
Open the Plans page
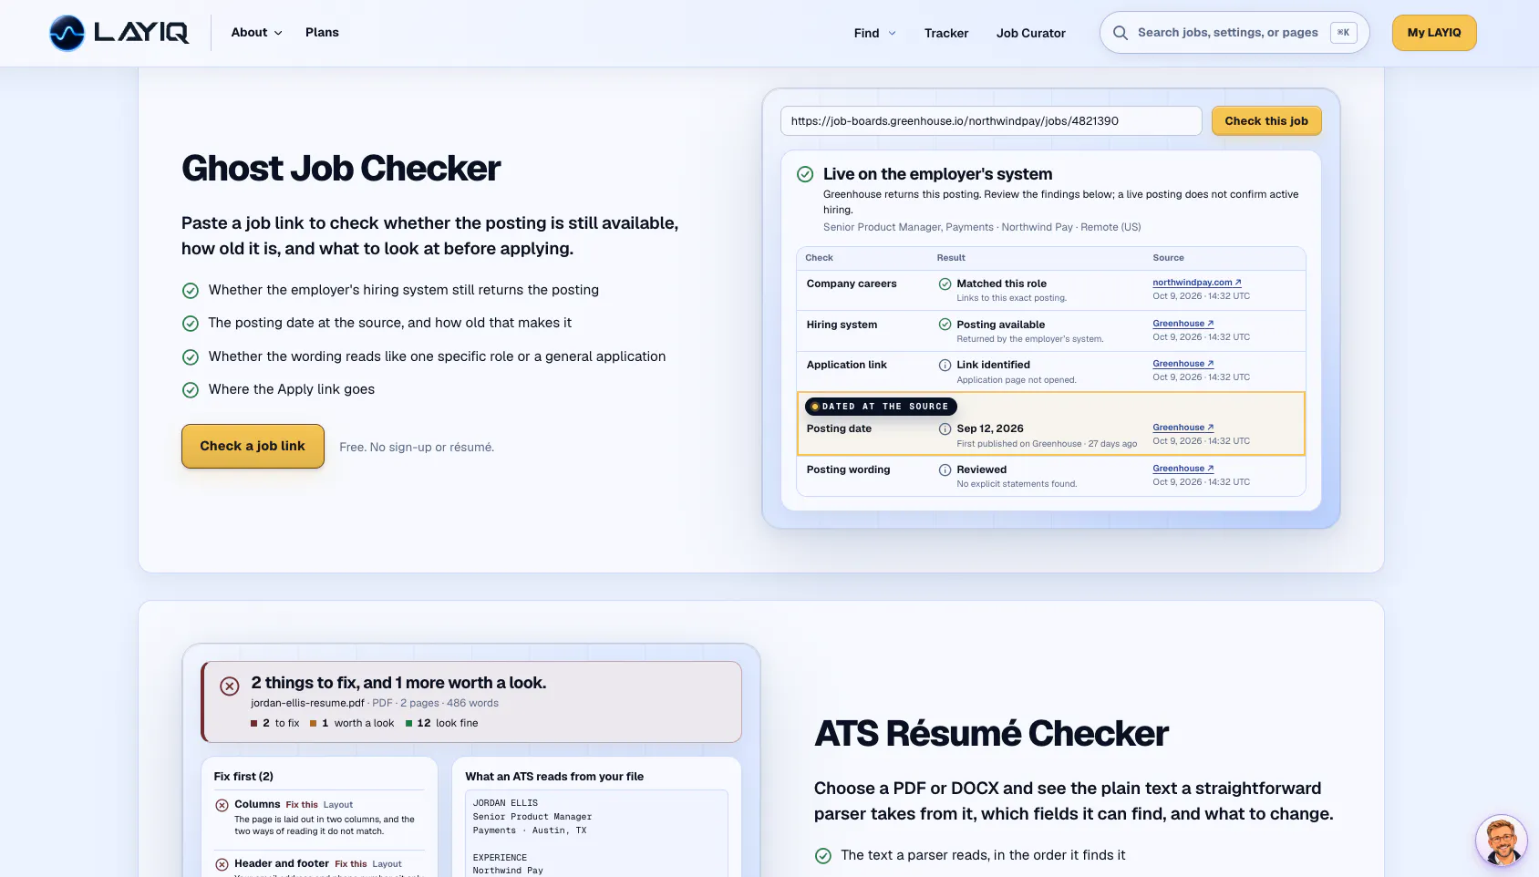tap(322, 33)
